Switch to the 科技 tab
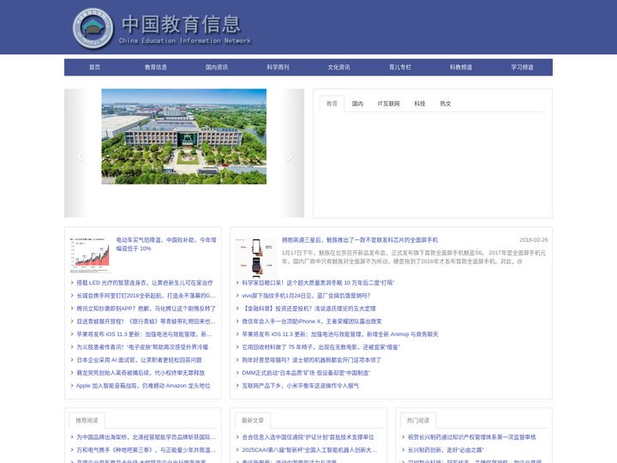617x463 pixels. click(x=420, y=104)
